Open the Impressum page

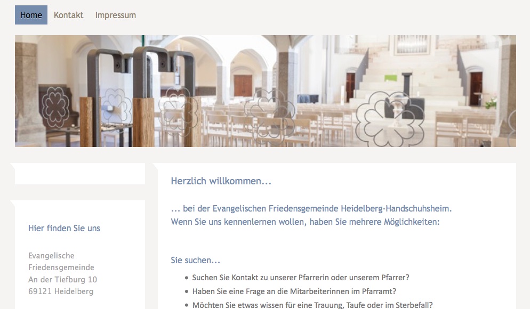[x=116, y=15]
